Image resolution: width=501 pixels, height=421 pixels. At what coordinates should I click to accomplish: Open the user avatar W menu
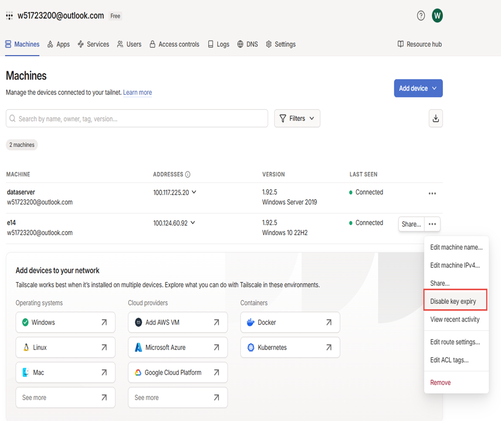click(x=437, y=16)
